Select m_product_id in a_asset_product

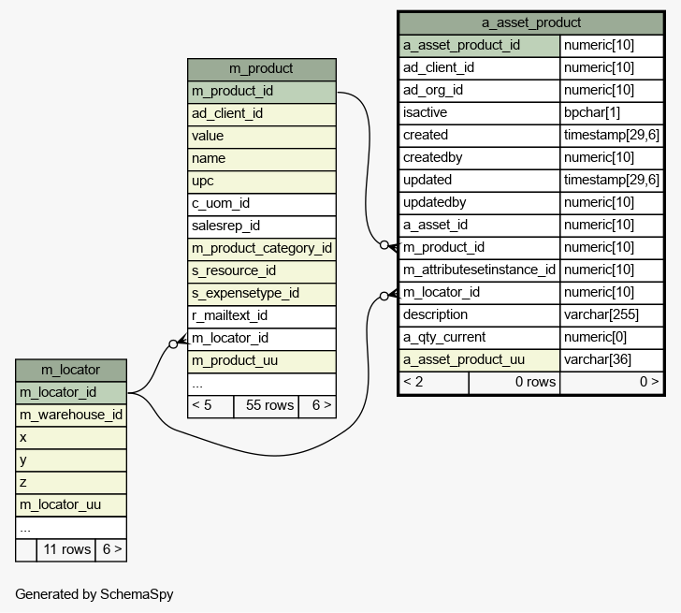tap(479, 248)
